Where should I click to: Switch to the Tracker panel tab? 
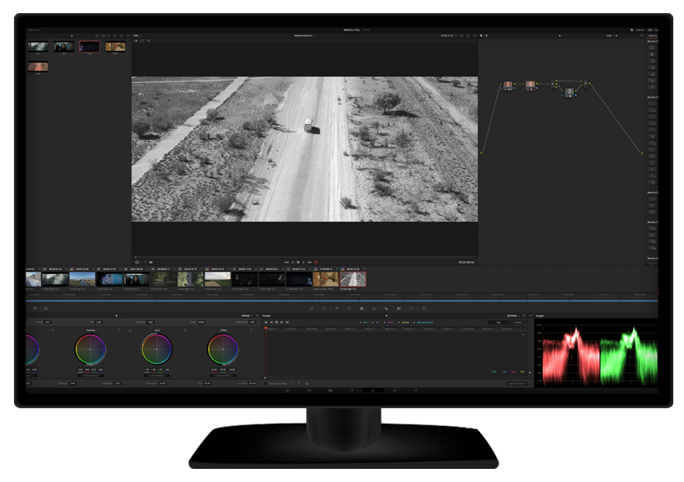click(266, 316)
